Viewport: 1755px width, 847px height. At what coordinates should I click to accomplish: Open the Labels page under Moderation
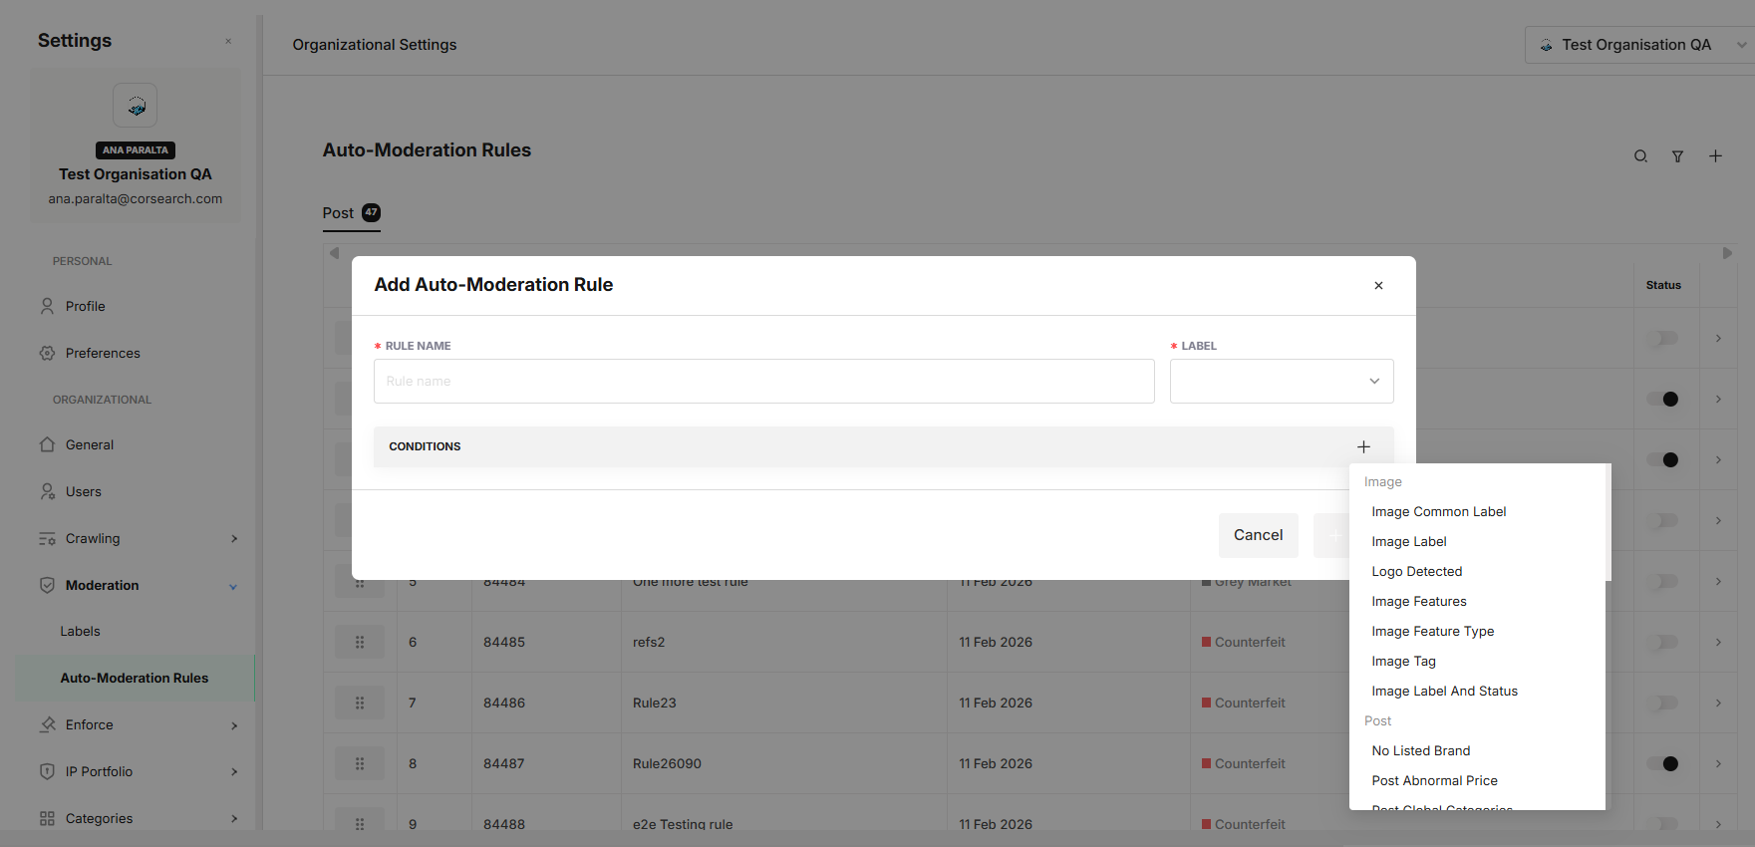80,631
